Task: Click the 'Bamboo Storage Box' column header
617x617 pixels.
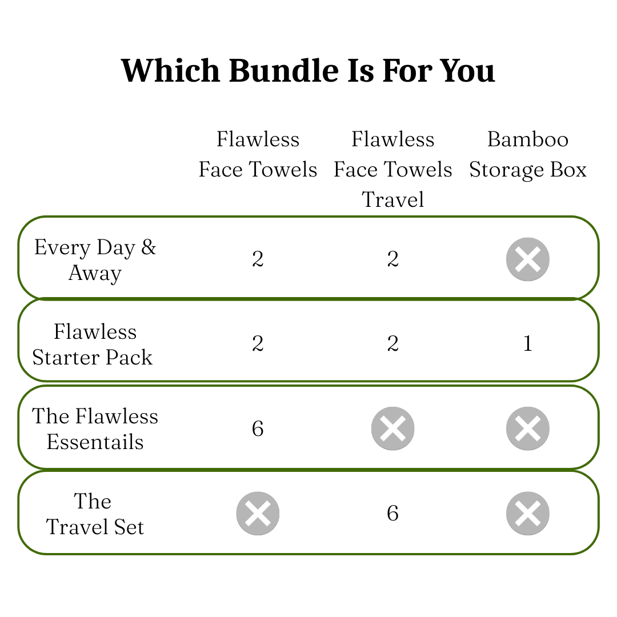Action: tap(527, 154)
